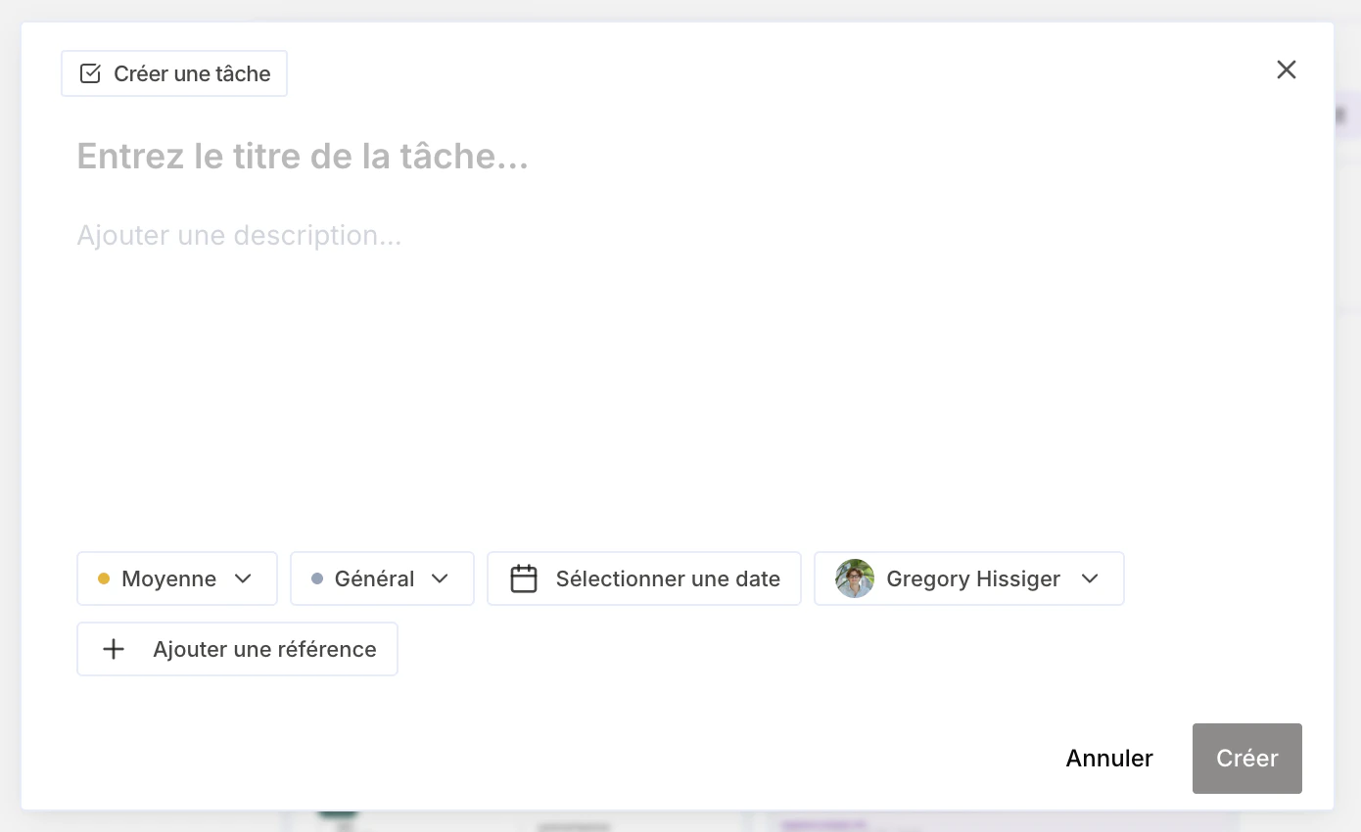
Task: Click the Créer button
Action: coord(1247,759)
